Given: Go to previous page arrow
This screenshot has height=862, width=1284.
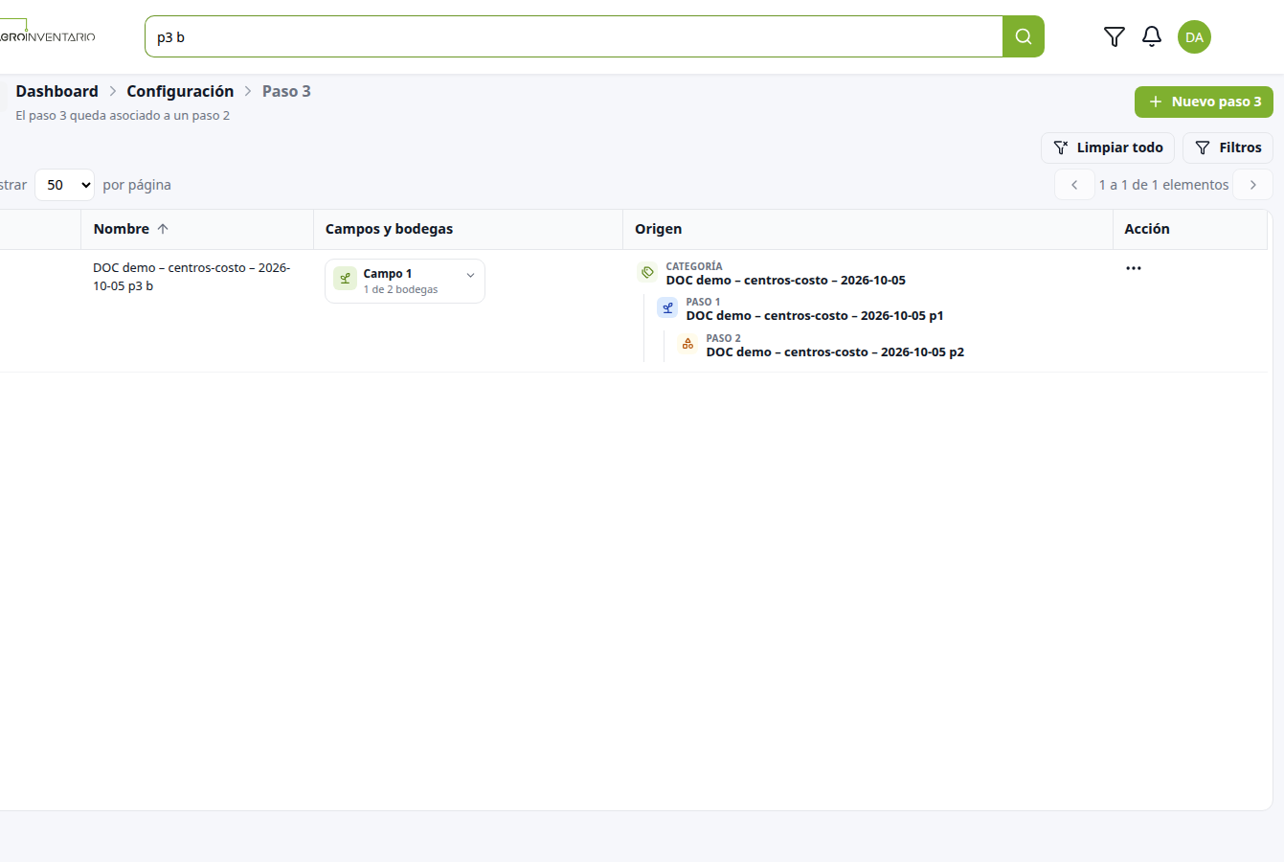Looking at the screenshot, I should (1074, 185).
